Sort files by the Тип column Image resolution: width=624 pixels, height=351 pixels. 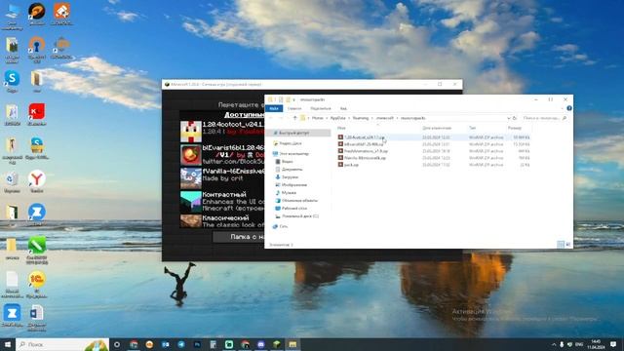[x=472, y=128]
